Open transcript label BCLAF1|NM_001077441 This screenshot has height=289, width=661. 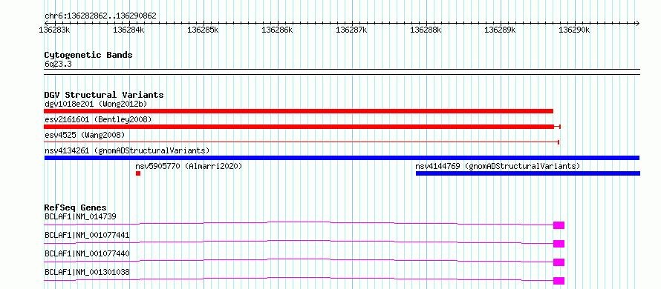point(87,235)
